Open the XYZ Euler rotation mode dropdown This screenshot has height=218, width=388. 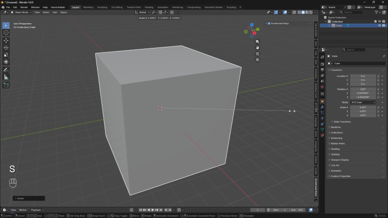click(363, 102)
